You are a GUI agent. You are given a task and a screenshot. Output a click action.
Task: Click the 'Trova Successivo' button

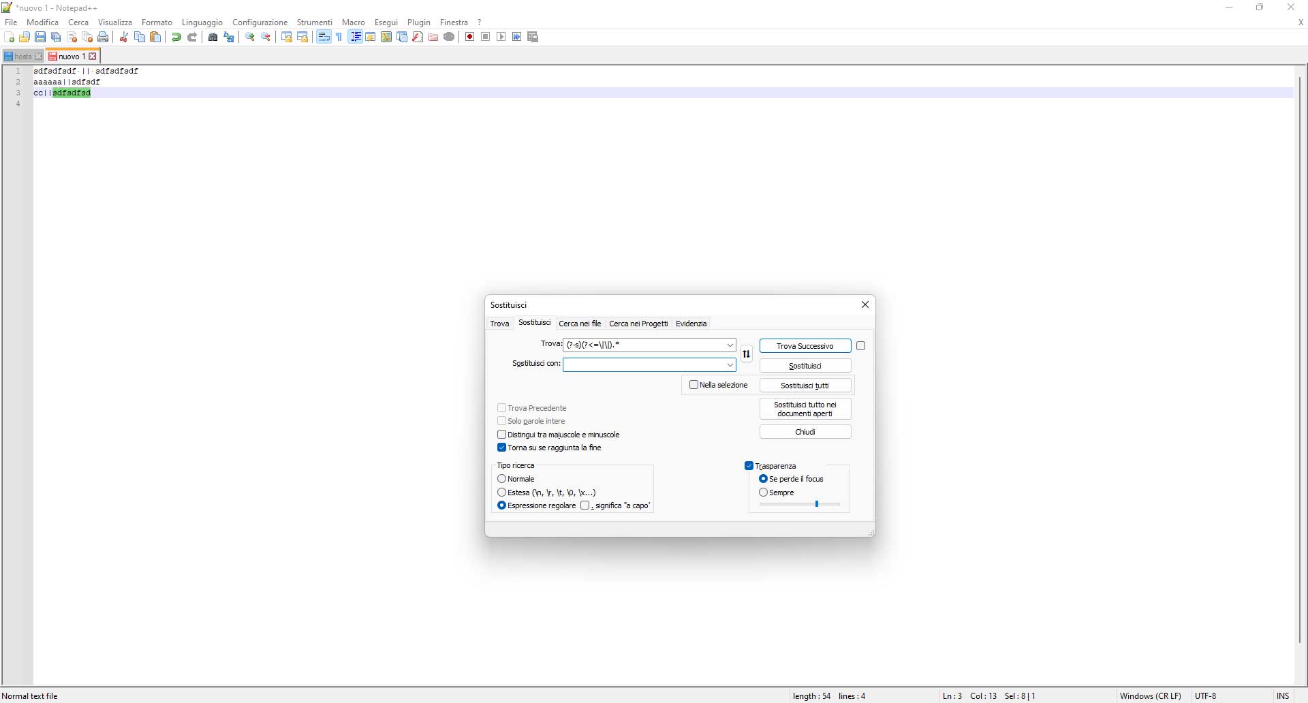coord(805,346)
